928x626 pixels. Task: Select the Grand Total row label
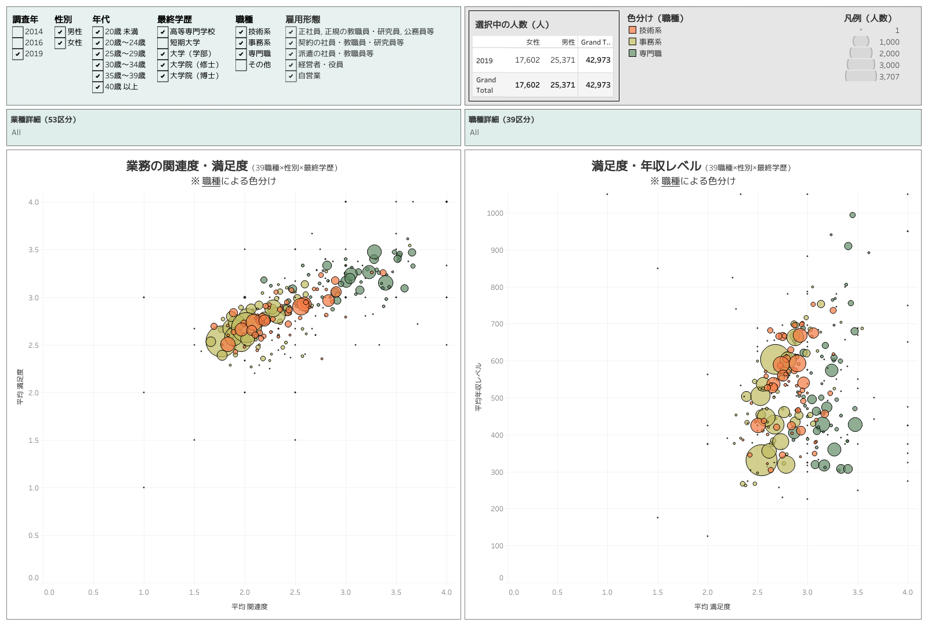(x=486, y=85)
